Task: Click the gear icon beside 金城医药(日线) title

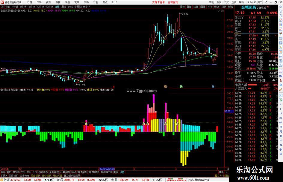Action: (x=19, y=11)
